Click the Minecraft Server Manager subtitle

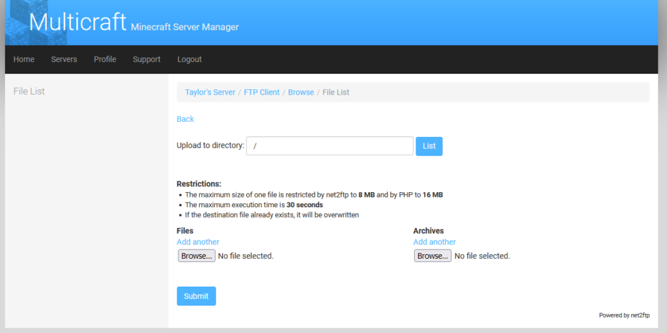point(184,27)
